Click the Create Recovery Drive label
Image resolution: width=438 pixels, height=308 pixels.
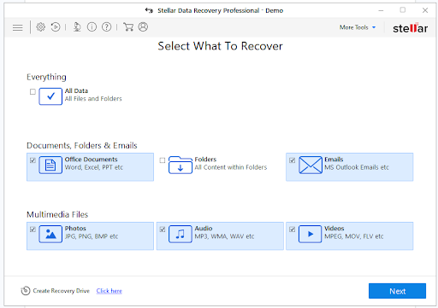click(x=62, y=291)
